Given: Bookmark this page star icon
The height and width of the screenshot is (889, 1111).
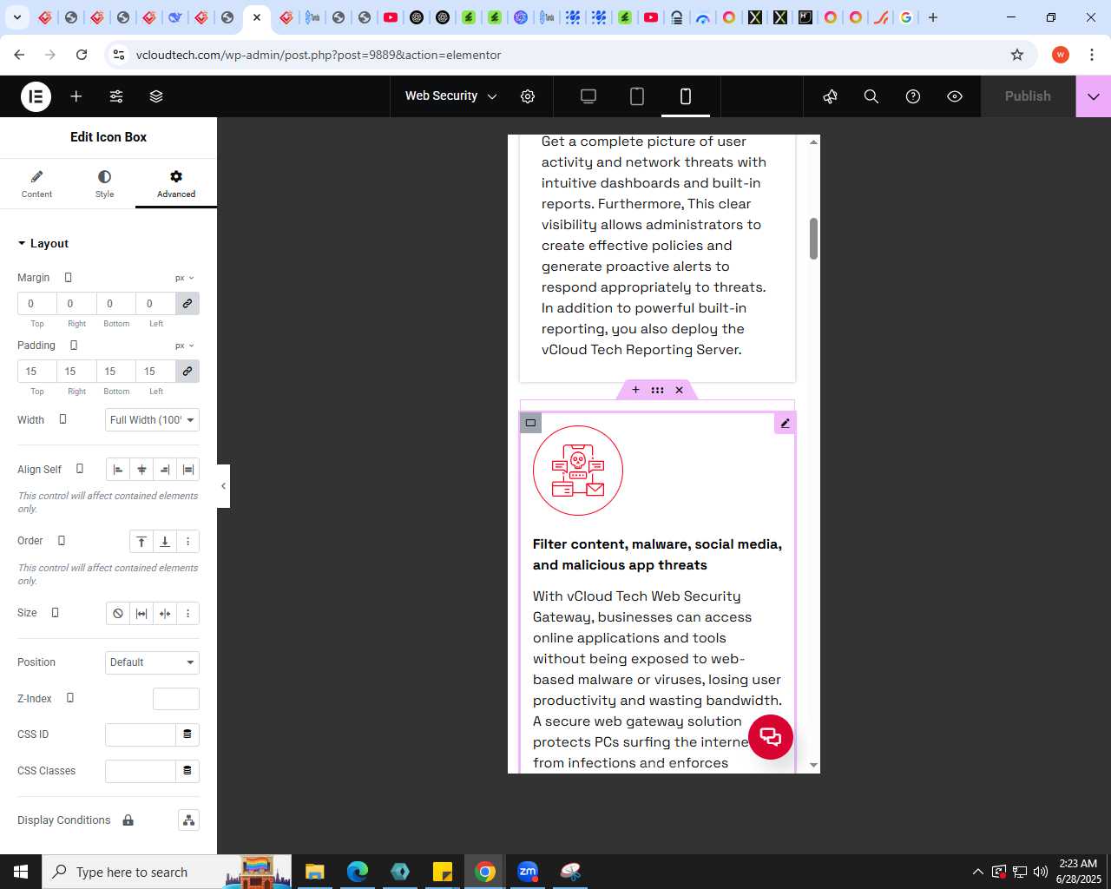Looking at the screenshot, I should [1017, 55].
